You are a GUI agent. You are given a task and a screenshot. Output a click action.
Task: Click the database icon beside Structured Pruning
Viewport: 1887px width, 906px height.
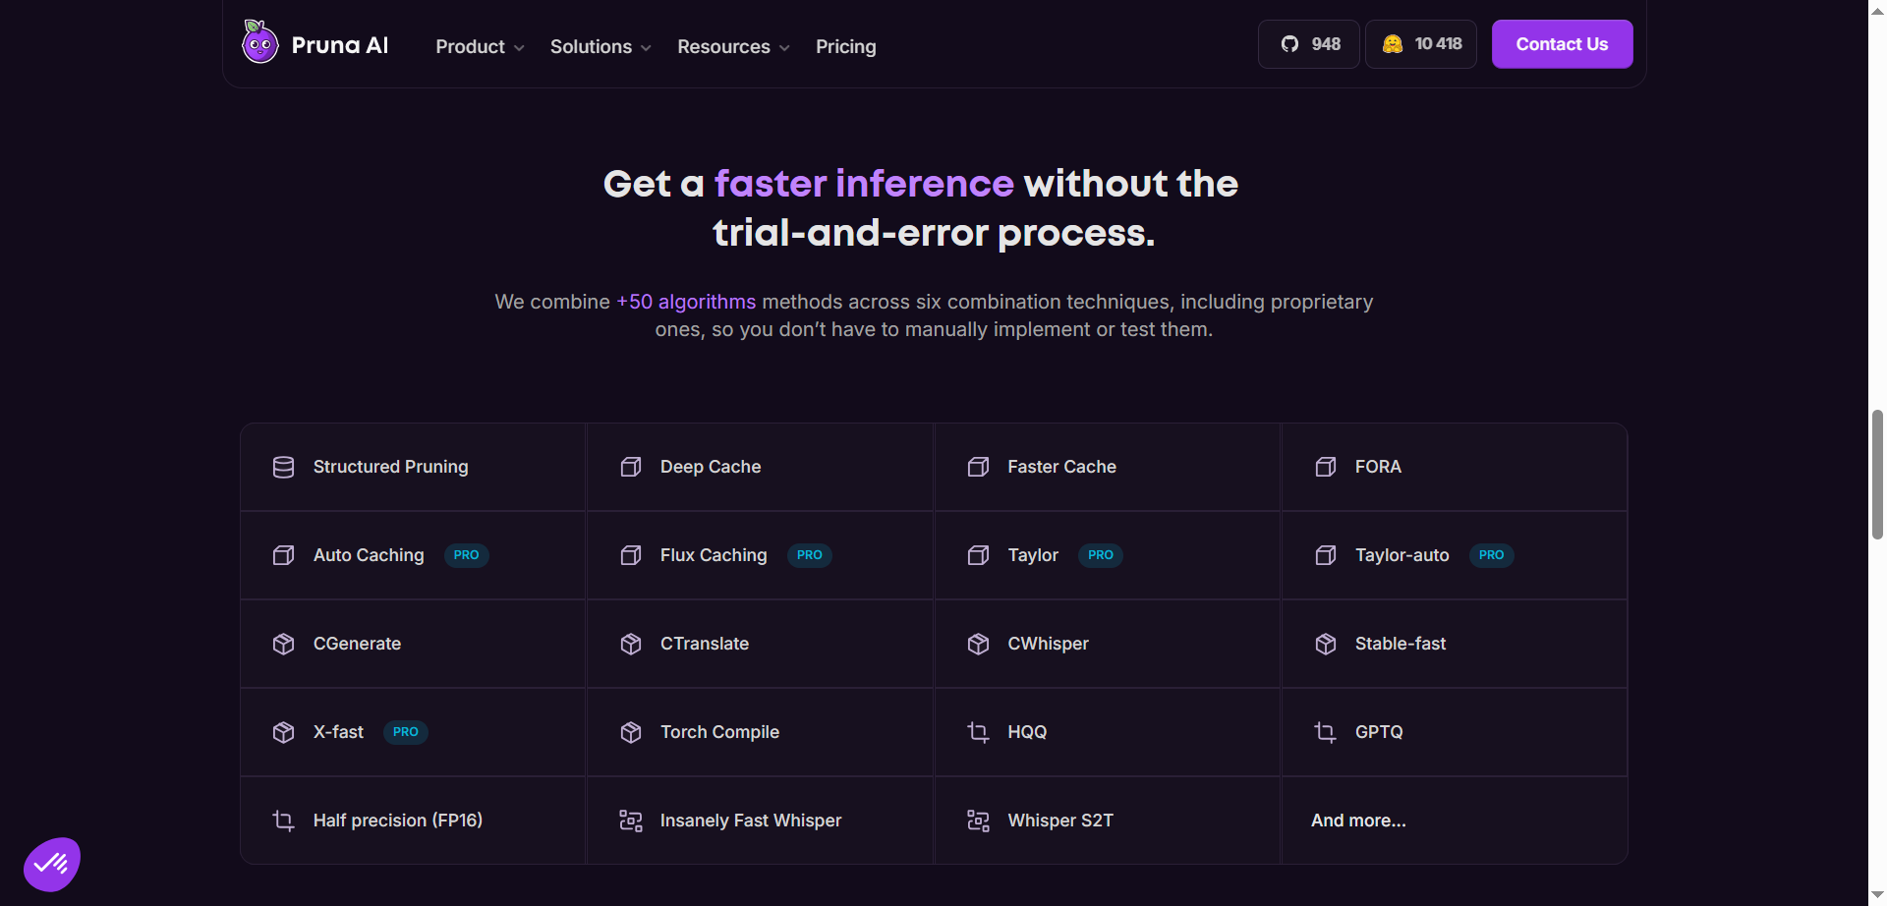tap(283, 467)
